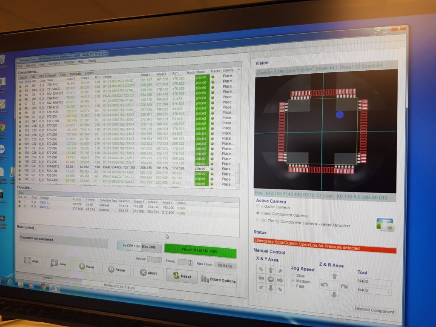
Task: Click the camera snapshot image icon
Action: [x=385, y=224]
